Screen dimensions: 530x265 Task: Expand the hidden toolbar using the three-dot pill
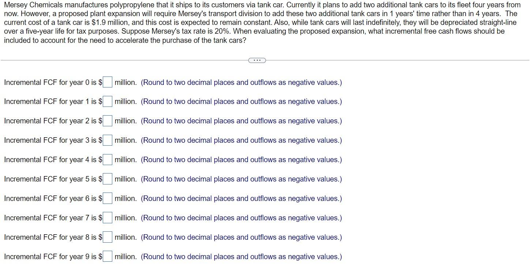[x=257, y=60]
